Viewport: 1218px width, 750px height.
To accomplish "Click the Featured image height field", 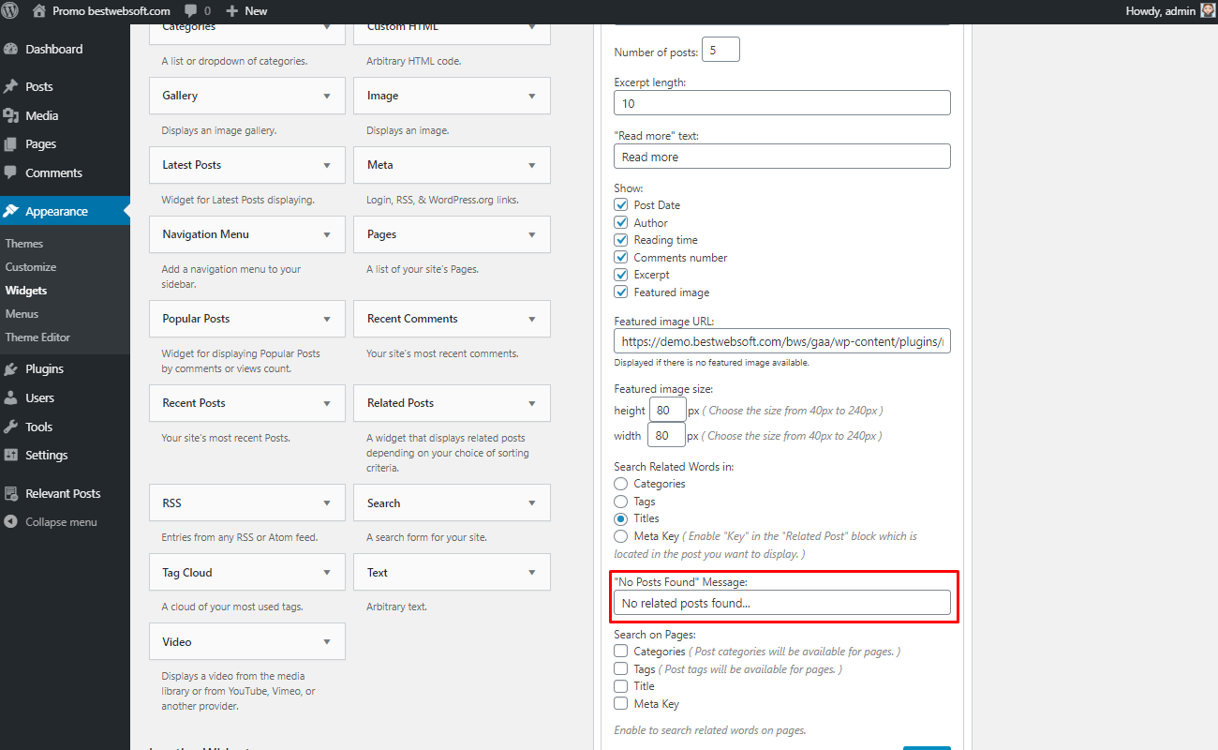I will (x=667, y=410).
